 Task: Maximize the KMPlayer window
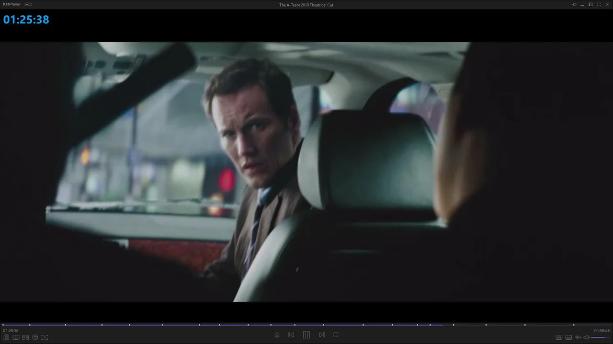click(590, 5)
